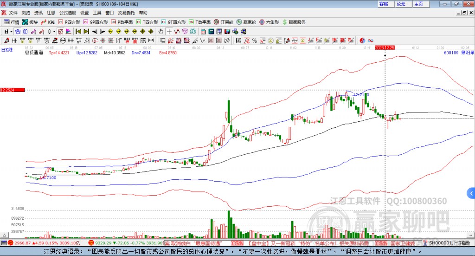Select the percent sign drawing tool
Image resolution: width=475 pixels, height=256 pixels.
coord(255,40)
